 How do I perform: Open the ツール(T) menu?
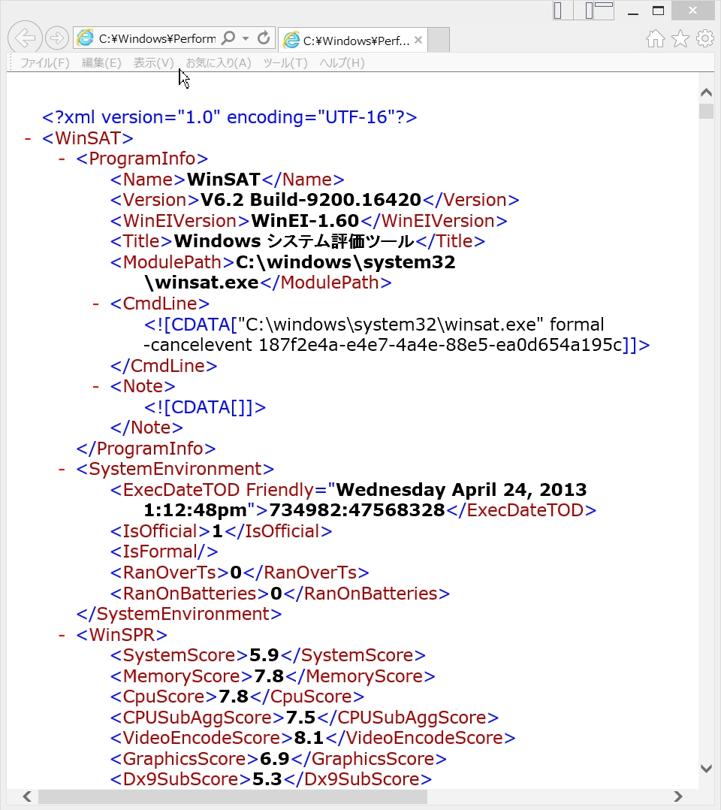click(285, 63)
